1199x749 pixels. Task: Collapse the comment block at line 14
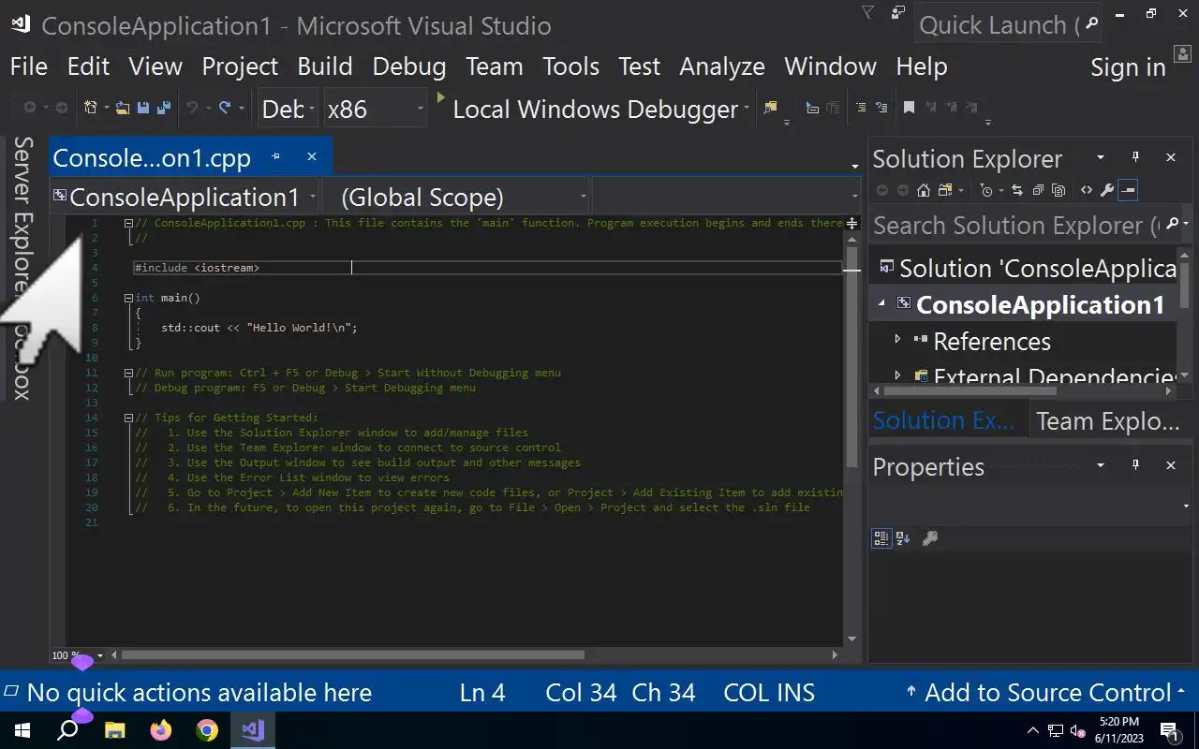(128, 418)
